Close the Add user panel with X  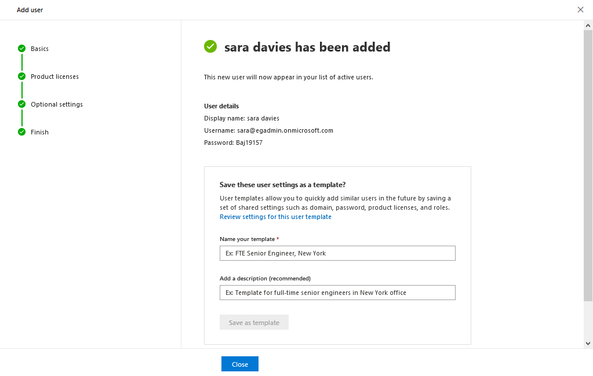[x=580, y=10]
